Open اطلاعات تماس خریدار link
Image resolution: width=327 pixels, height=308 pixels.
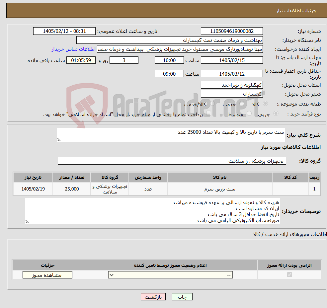74,49
